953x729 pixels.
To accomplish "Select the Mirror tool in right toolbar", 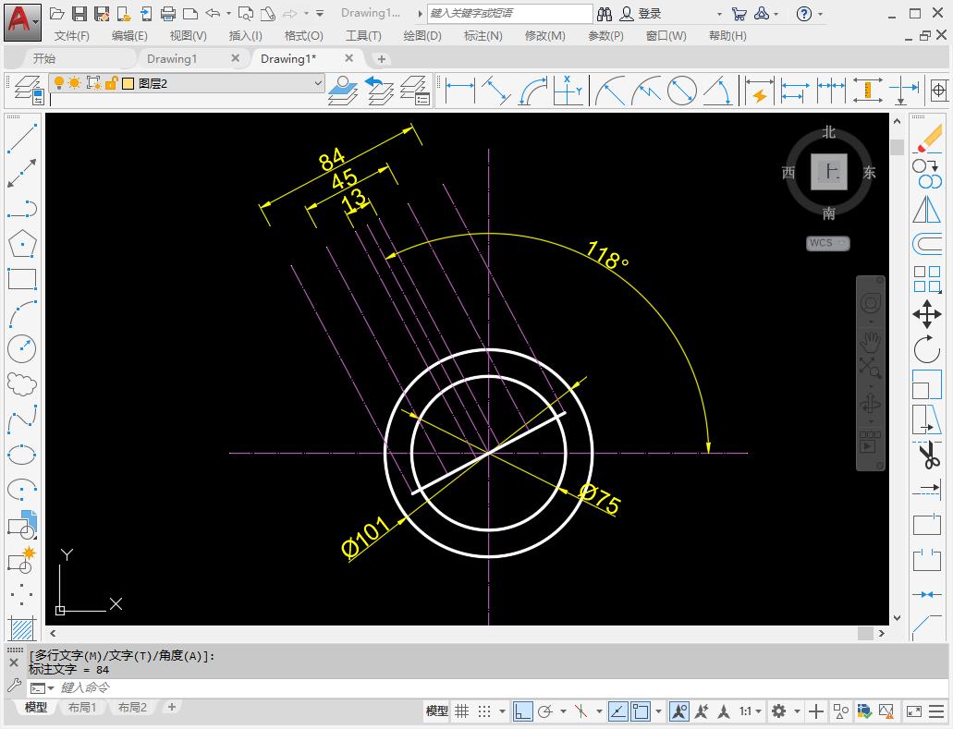I will click(928, 210).
